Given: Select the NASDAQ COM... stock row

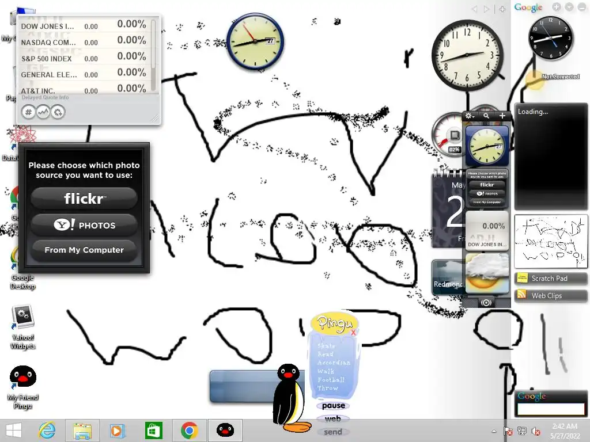Looking at the screenshot, I should 84,41.
